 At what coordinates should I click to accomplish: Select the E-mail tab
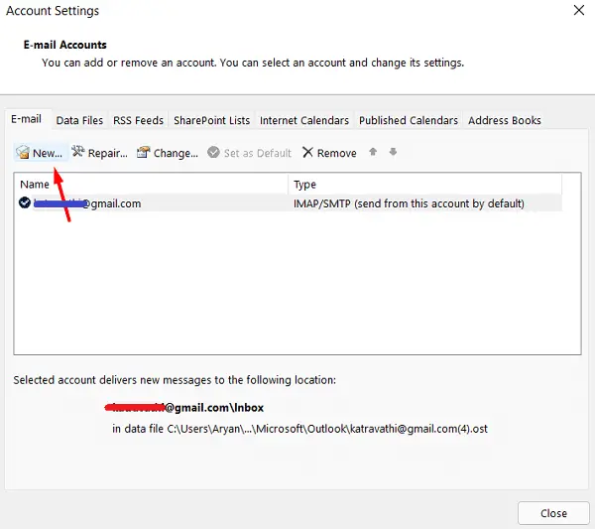click(26, 119)
